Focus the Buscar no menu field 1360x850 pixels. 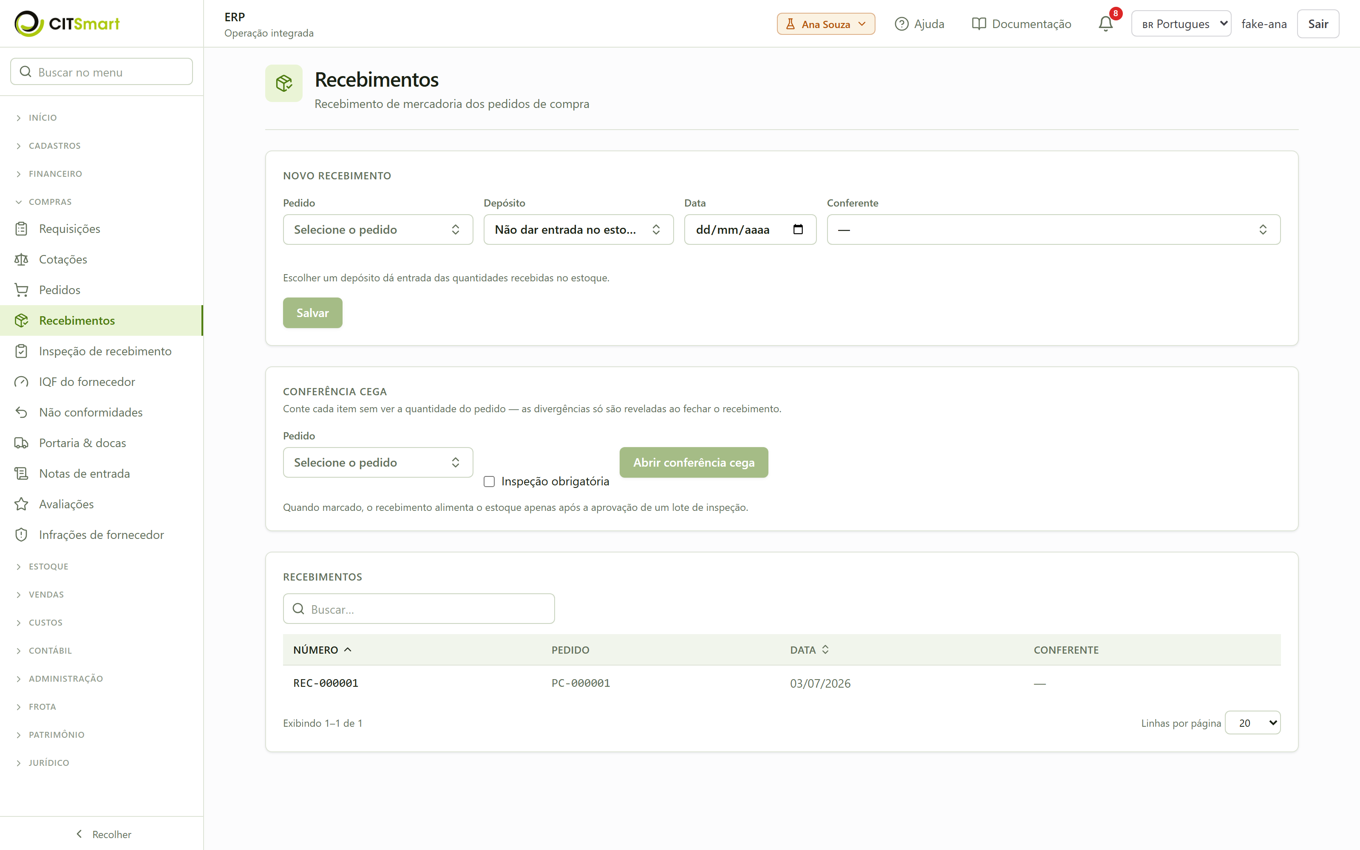pyautogui.click(x=102, y=72)
